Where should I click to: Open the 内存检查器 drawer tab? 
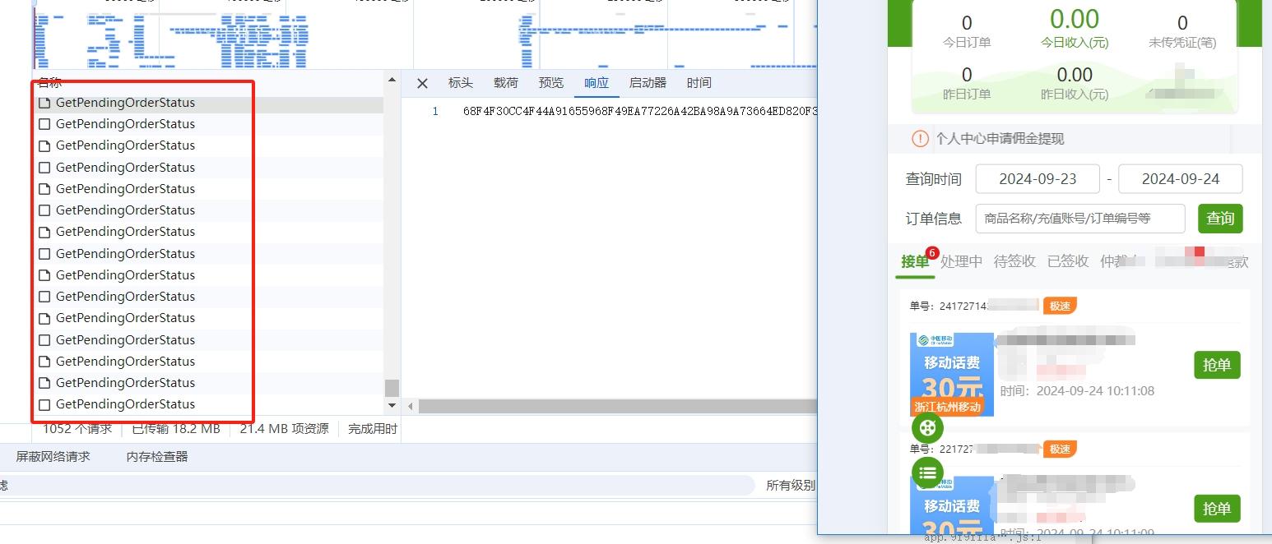[x=156, y=457]
